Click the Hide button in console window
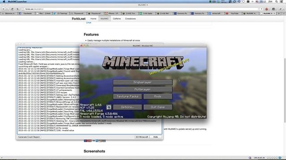The height and width of the screenshot is (160, 286). 156,137
